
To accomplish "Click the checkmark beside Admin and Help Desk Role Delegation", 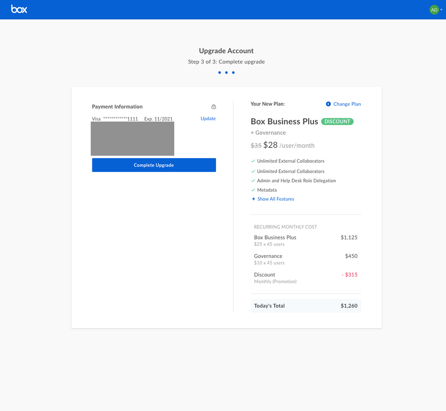I will [253, 181].
